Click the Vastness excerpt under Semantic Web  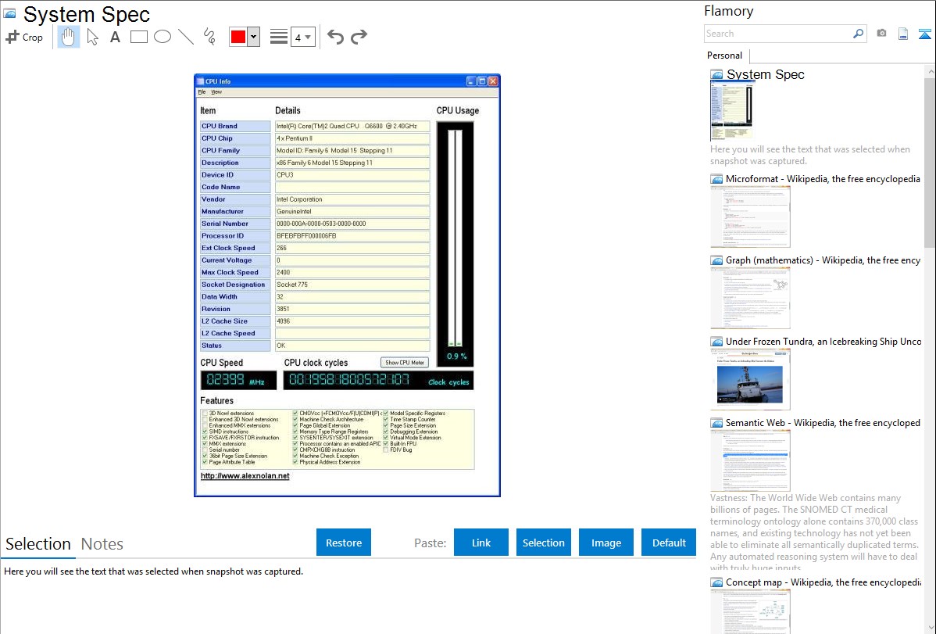tap(814, 532)
